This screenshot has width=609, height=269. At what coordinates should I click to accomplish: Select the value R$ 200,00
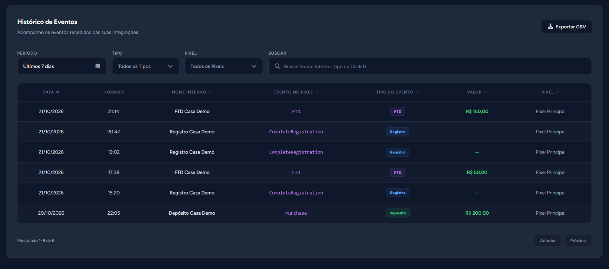477,213
